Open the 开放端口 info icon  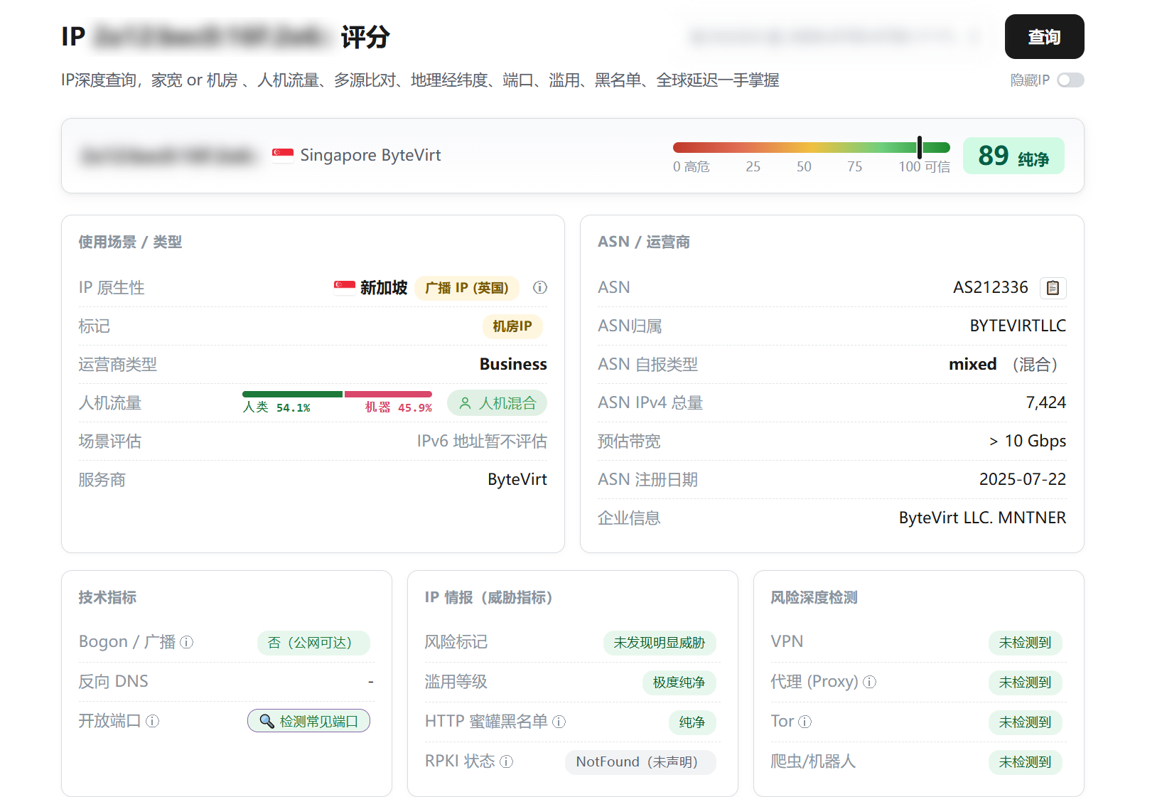pos(152,721)
